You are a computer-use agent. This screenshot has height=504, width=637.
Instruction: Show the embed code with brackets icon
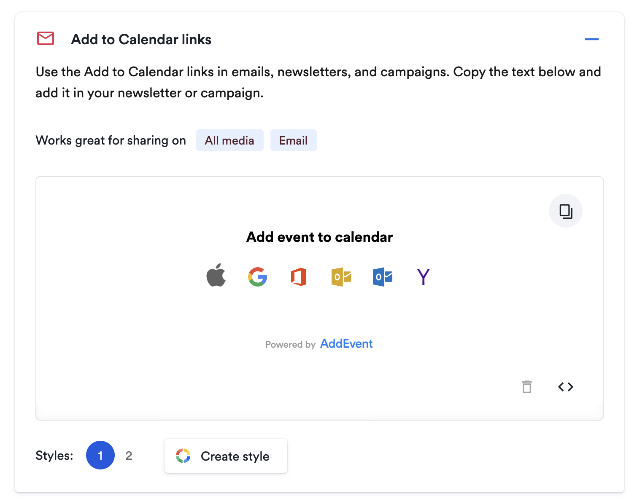click(x=566, y=386)
